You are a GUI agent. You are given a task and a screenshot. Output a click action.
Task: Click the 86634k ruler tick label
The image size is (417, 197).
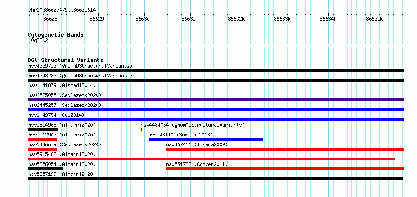[x=328, y=19]
